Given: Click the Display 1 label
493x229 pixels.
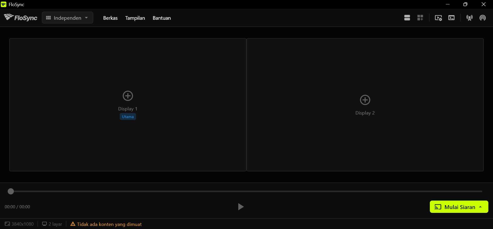Looking at the screenshot, I should click(128, 109).
